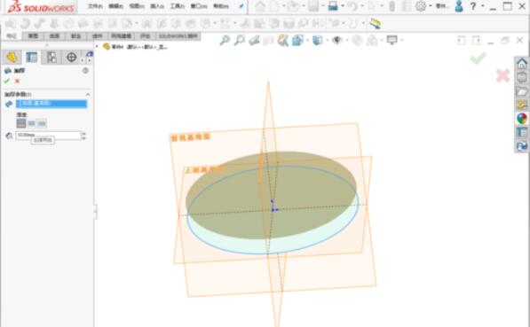
Task: Select the first thickness side option
Action: (21, 123)
